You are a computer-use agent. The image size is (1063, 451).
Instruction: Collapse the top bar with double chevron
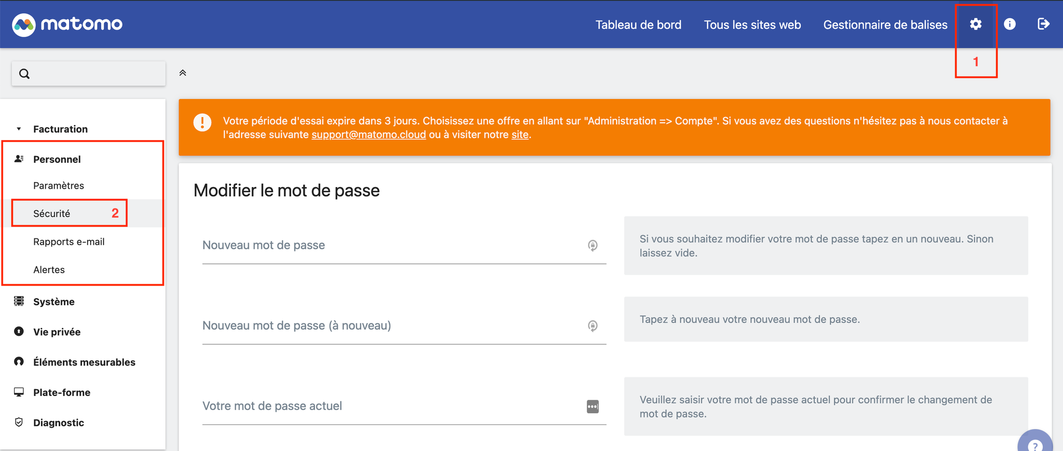[x=183, y=73]
